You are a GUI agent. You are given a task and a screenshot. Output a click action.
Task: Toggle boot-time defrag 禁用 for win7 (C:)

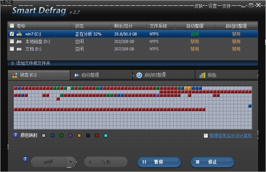236,34
